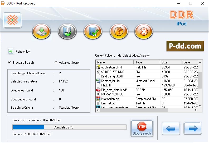209x143 pixels.
Task: Click the file list vertical scrollbar thumb
Action: pos(200,80)
